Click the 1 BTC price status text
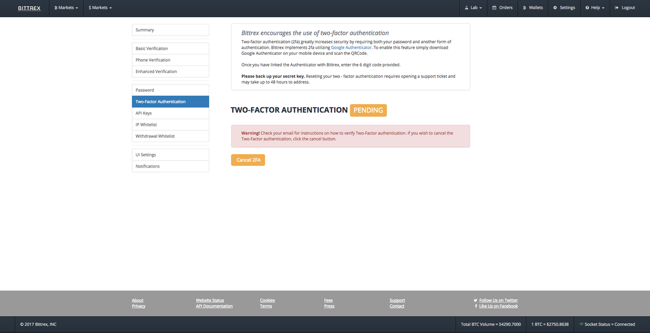 (x=550, y=324)
